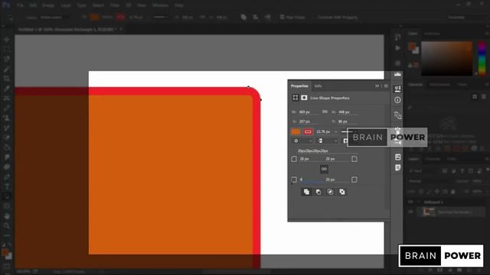The width and height of the screenshot is (490, 275).
Task: Switch to the Swatches tab
Action: click(x=432, y=34)
